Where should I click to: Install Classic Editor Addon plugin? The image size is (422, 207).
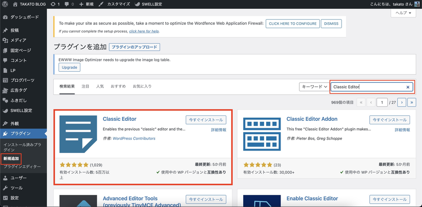click(x=389, y=120)
